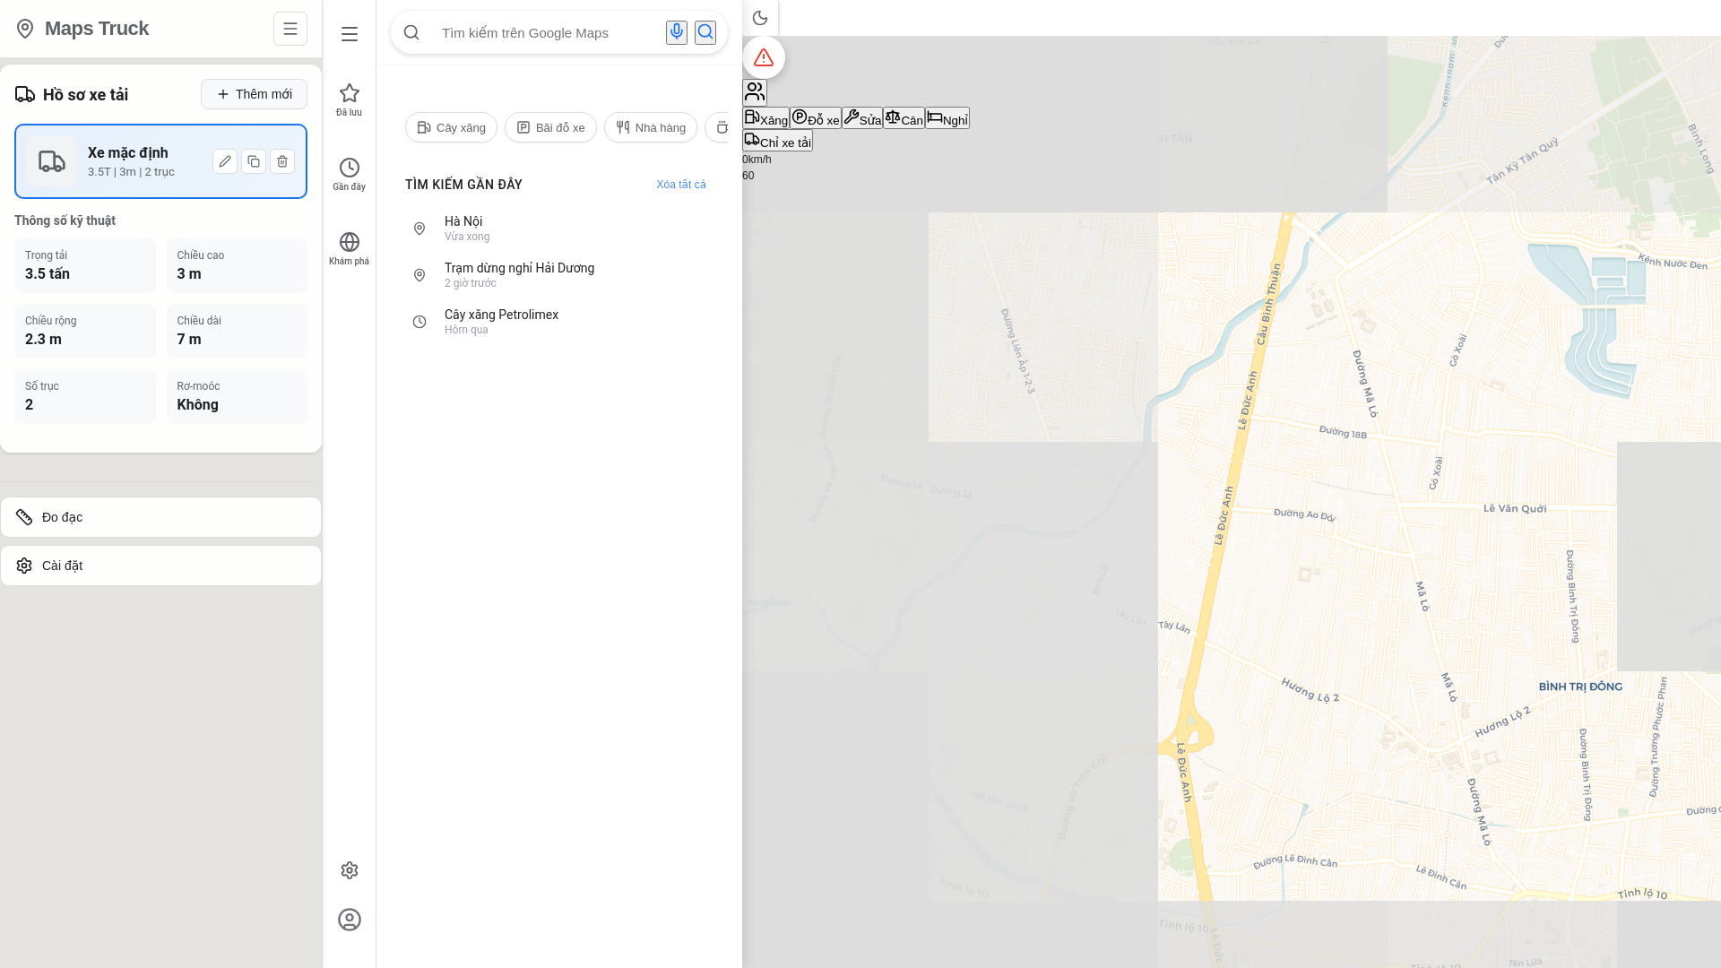Image resolution: width=1721 pixels, height=968 pixels.
Task: Filter by Nhà hàng chip
Action: [x=651, y=127]
